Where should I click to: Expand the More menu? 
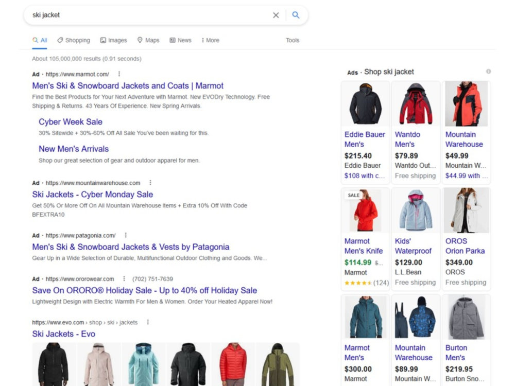[210, 40]
